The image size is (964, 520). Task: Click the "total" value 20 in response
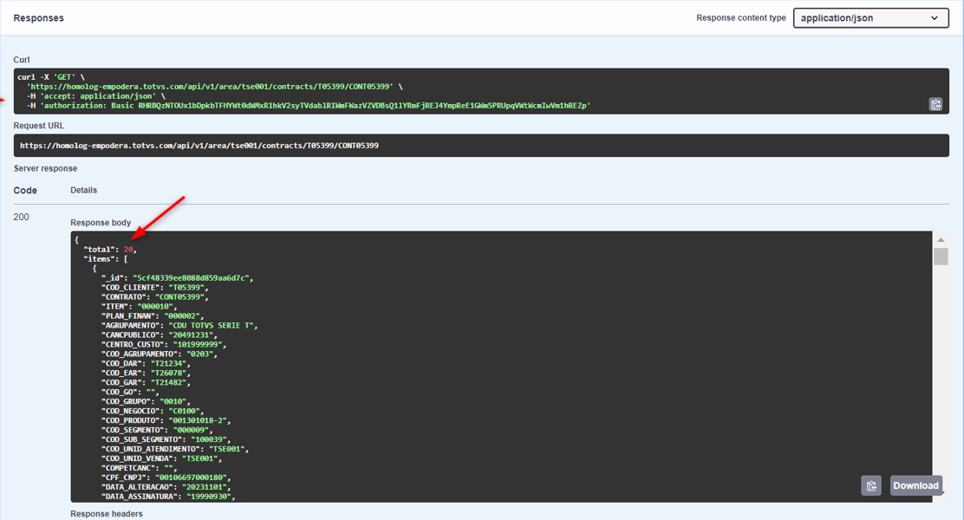pyautogui.click(x=128, y=250)
